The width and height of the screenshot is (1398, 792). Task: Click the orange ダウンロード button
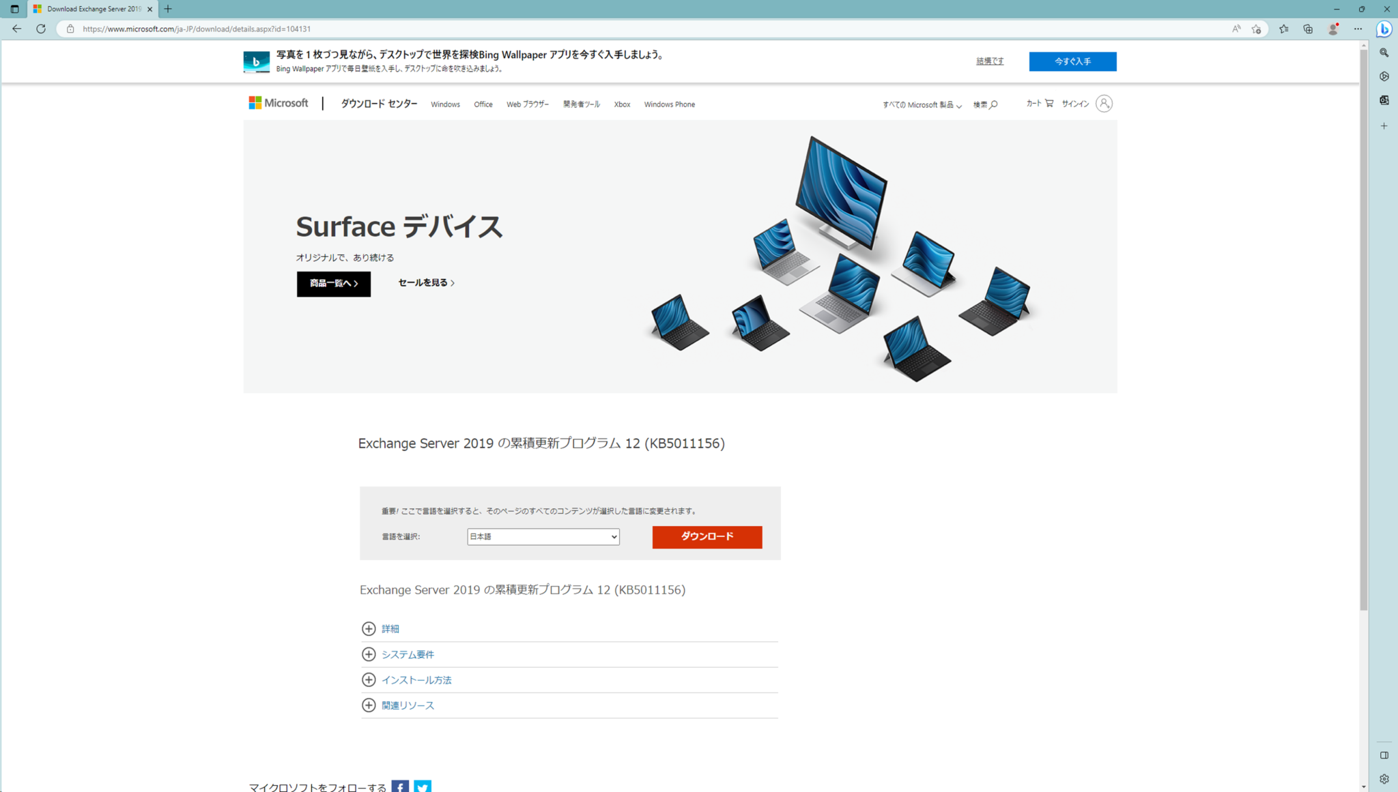(x=707, y=537)
